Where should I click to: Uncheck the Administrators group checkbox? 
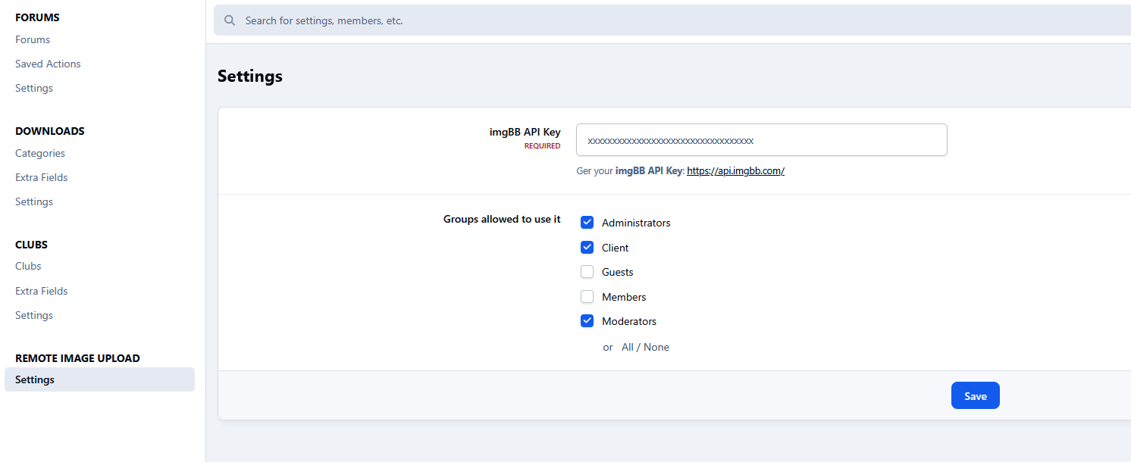[x=587, y=223]
